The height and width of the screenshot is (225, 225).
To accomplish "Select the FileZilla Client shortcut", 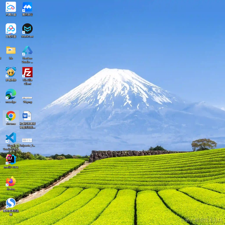I will (x=27, y=76).
